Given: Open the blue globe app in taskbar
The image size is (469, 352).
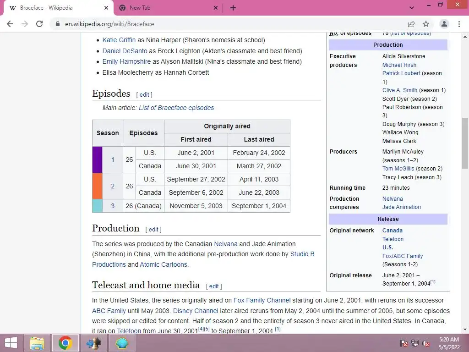Looking at the screenshot, I should (122, 343).
